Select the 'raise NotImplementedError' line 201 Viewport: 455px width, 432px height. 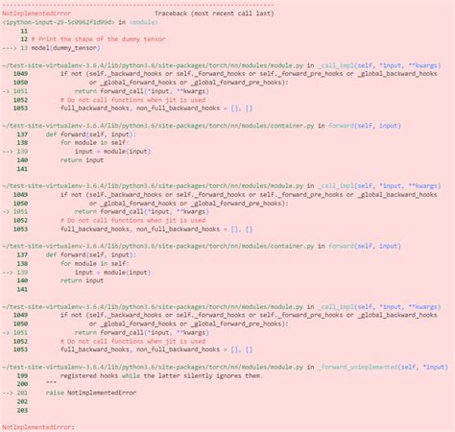(x=91, y=393)
